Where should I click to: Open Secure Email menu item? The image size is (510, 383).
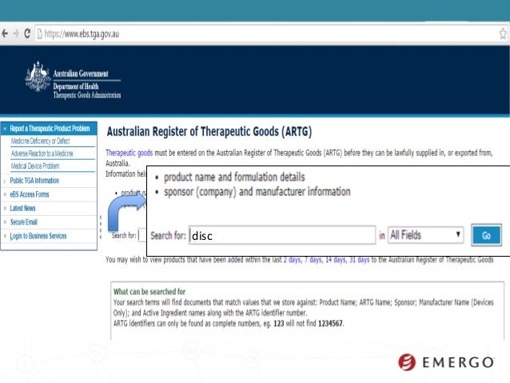[24, 222]
